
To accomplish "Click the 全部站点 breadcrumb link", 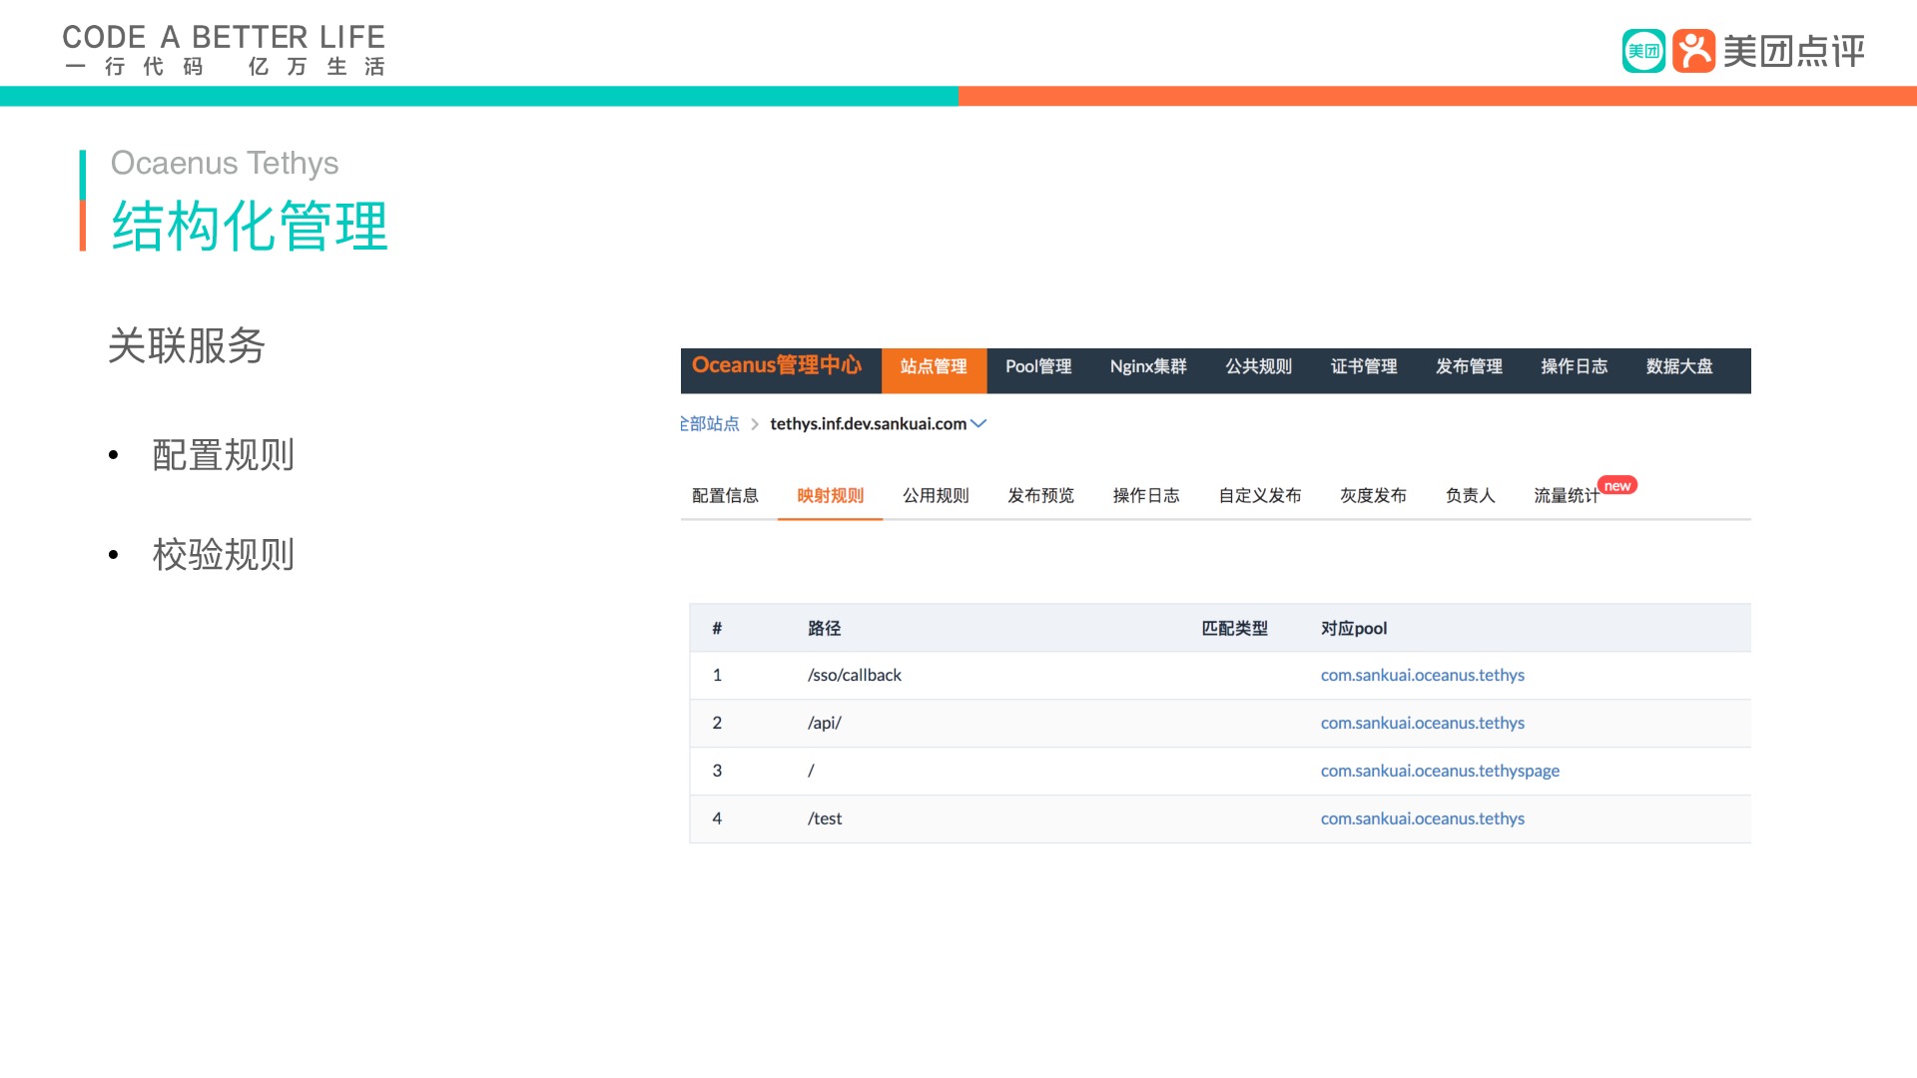I will (x=710, y=423).
